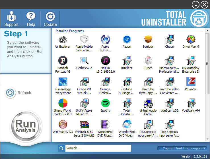Select Pavtube BDMagic icon
210x159 pixels.
pos(127,82)
